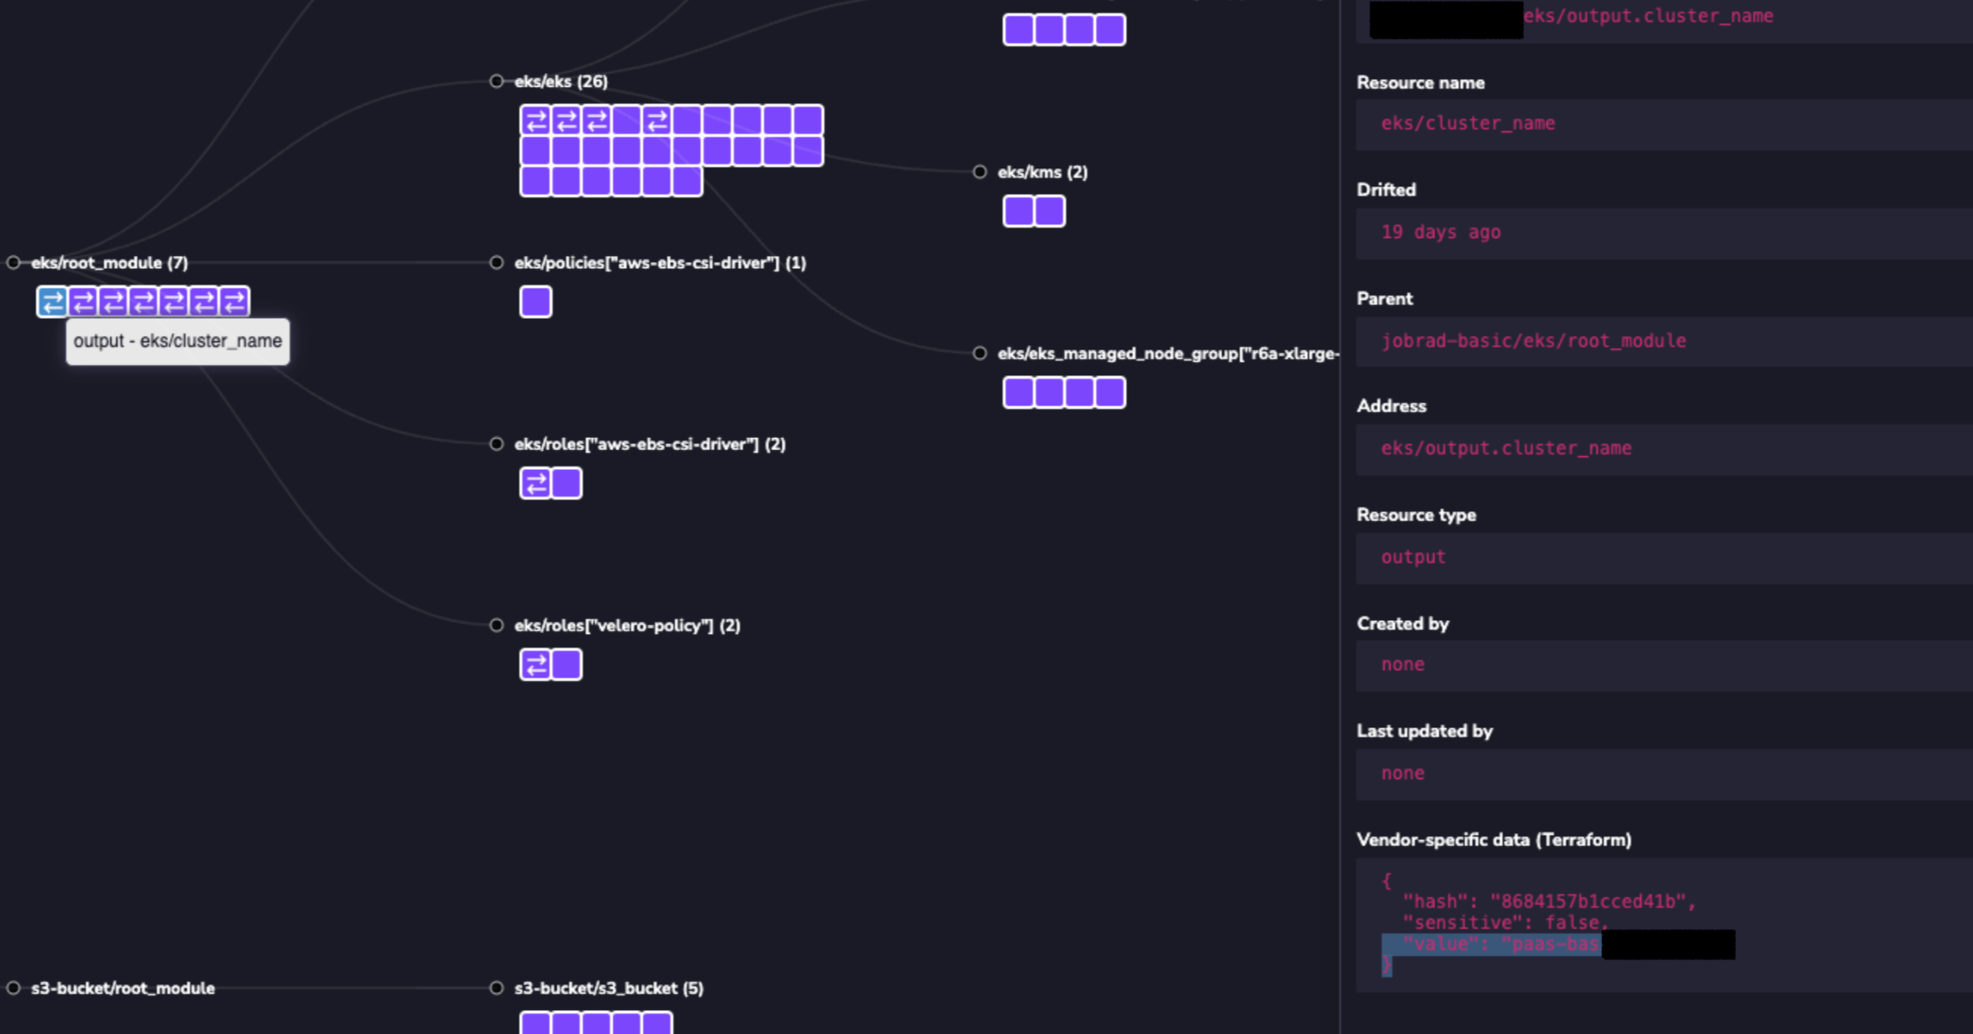Viewport: 1973px width, 1034px height.
Task: Select the highlighted blue output resource square
Action: pyautogui.click(x=52, y=301)
